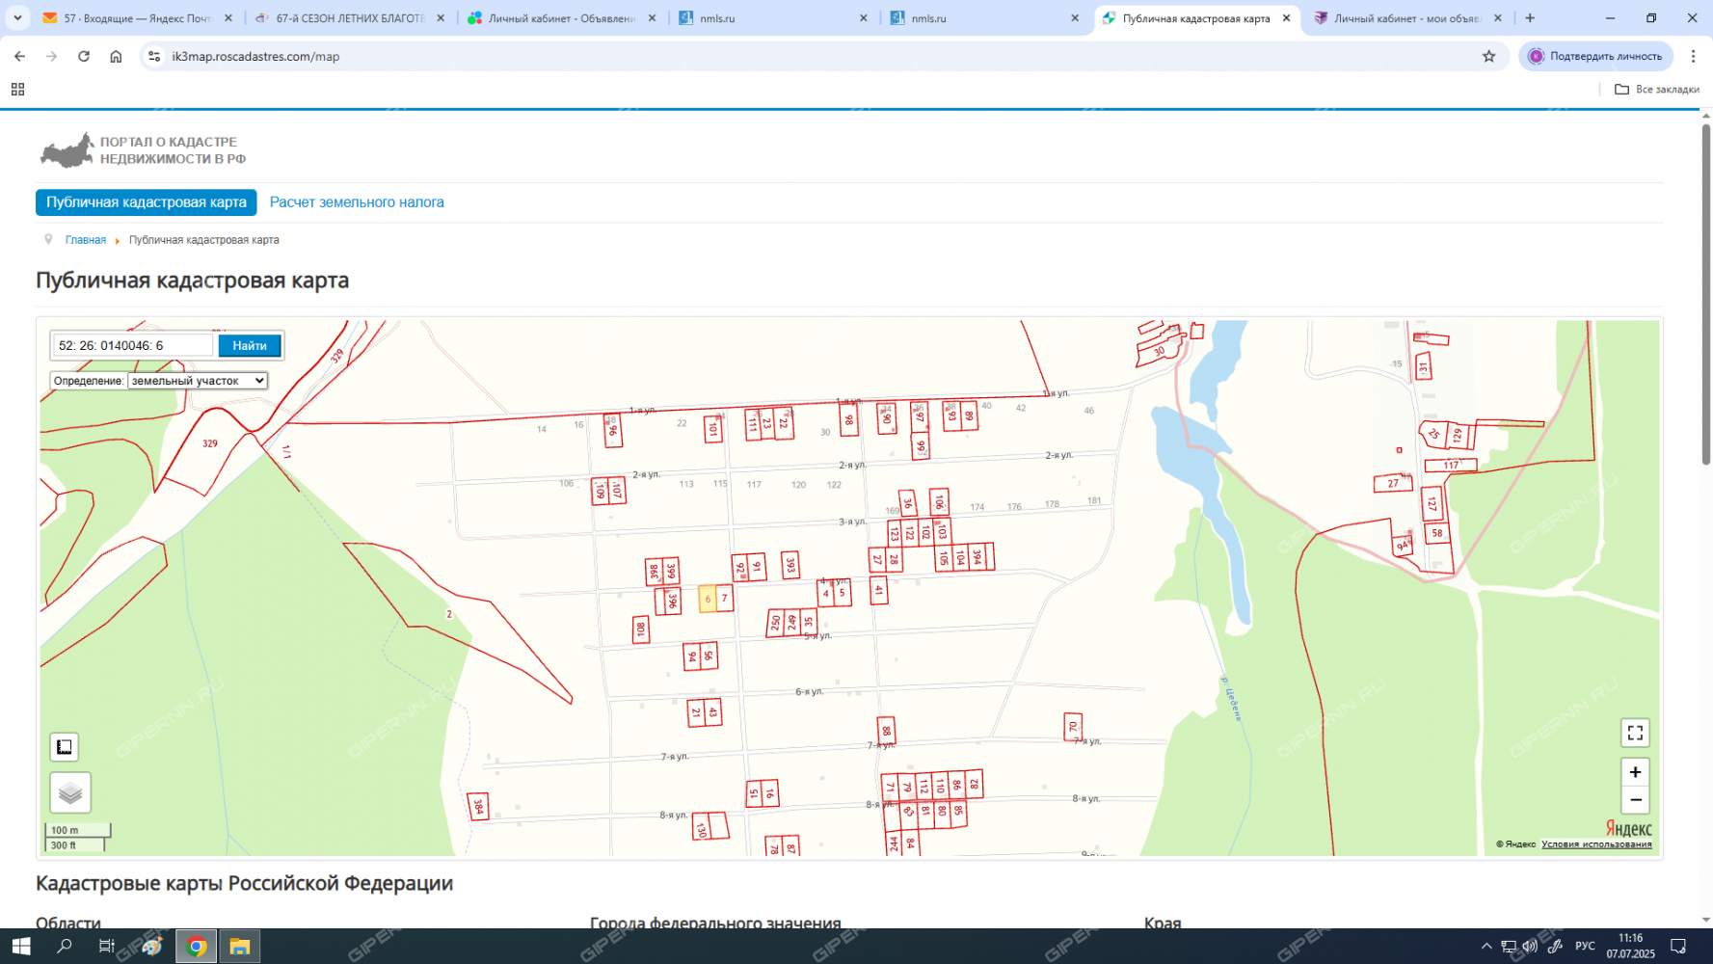Switch to Личный кабинет - Объявления tab
Viewport: 1713px width, 964px height.
pyautogui.click(x=562, y=18)
